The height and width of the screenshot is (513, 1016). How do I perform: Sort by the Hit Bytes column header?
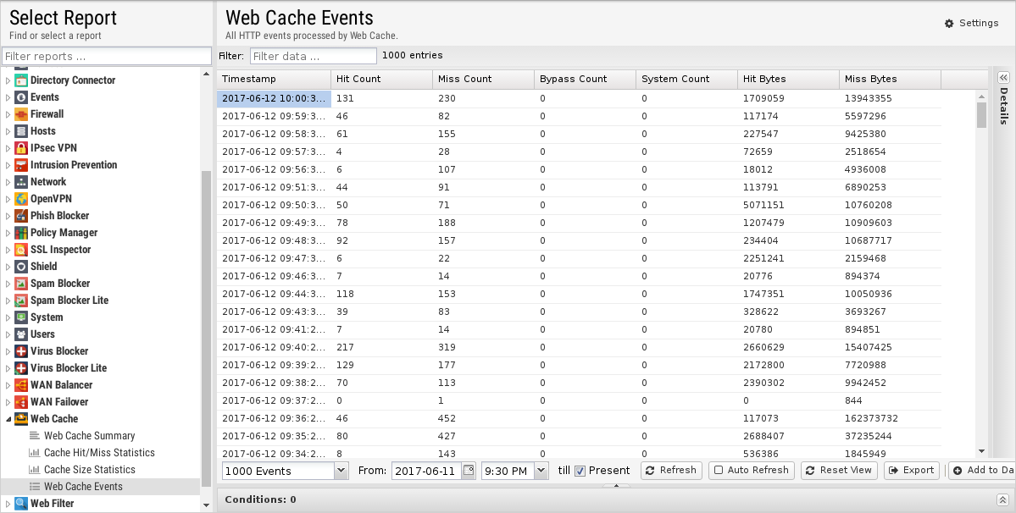click(788, 79)
